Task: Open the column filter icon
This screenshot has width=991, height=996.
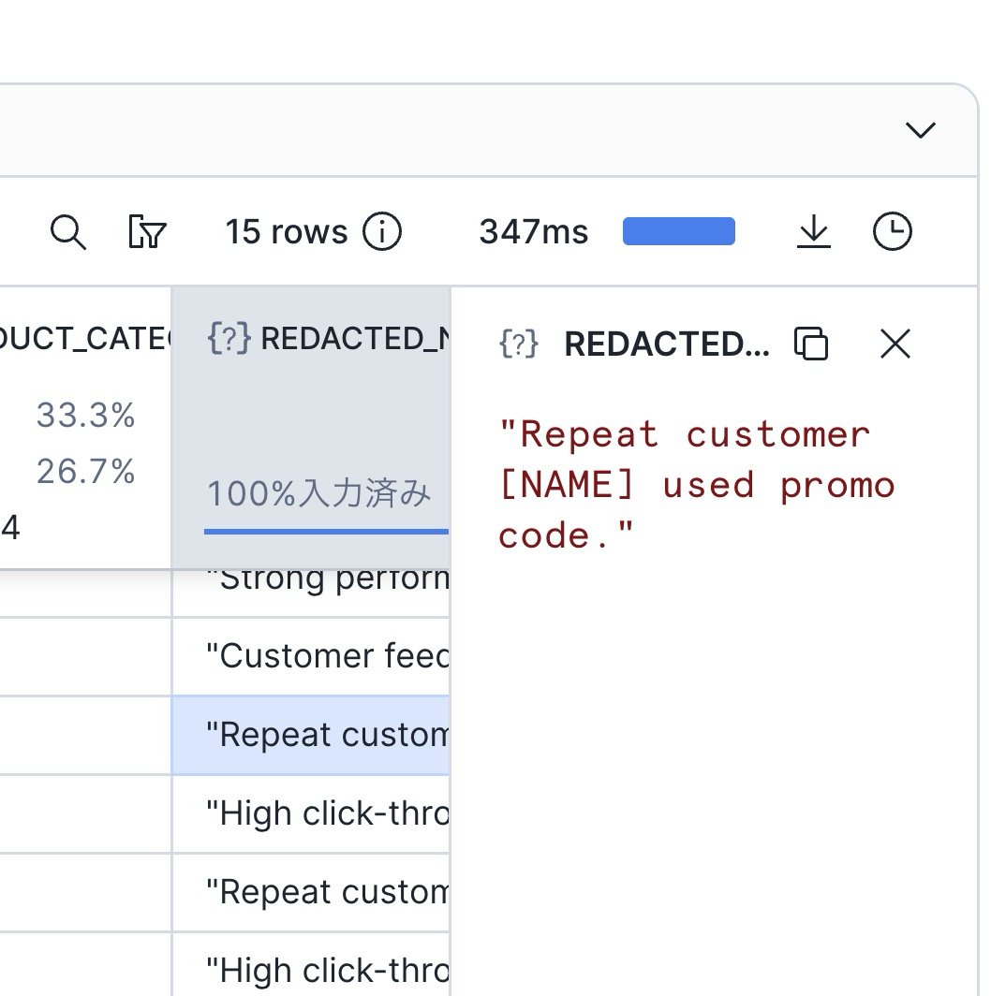Action: tap(147, 232)
